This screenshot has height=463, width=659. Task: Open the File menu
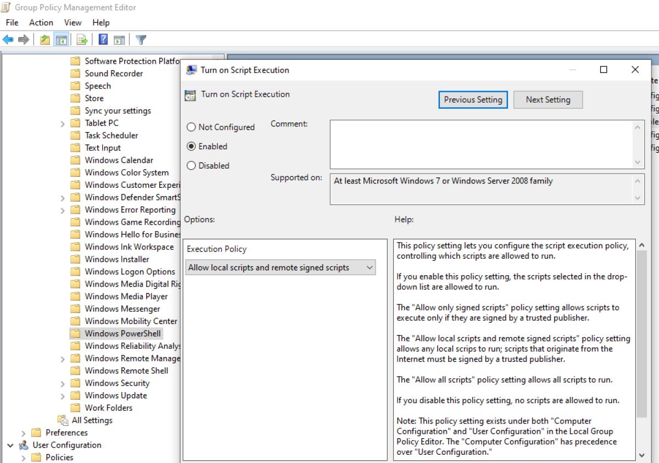click(12, 23)
